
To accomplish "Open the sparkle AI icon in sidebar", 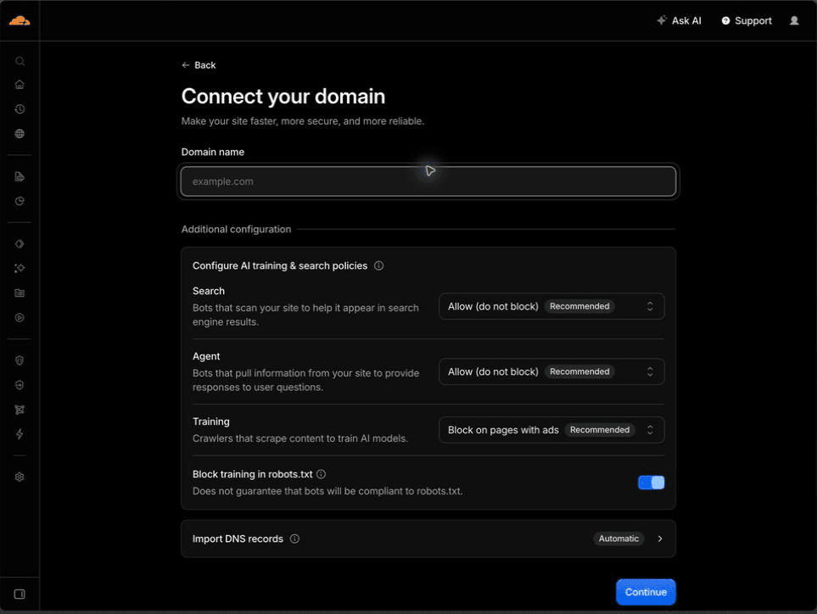I will coord(20,268).
